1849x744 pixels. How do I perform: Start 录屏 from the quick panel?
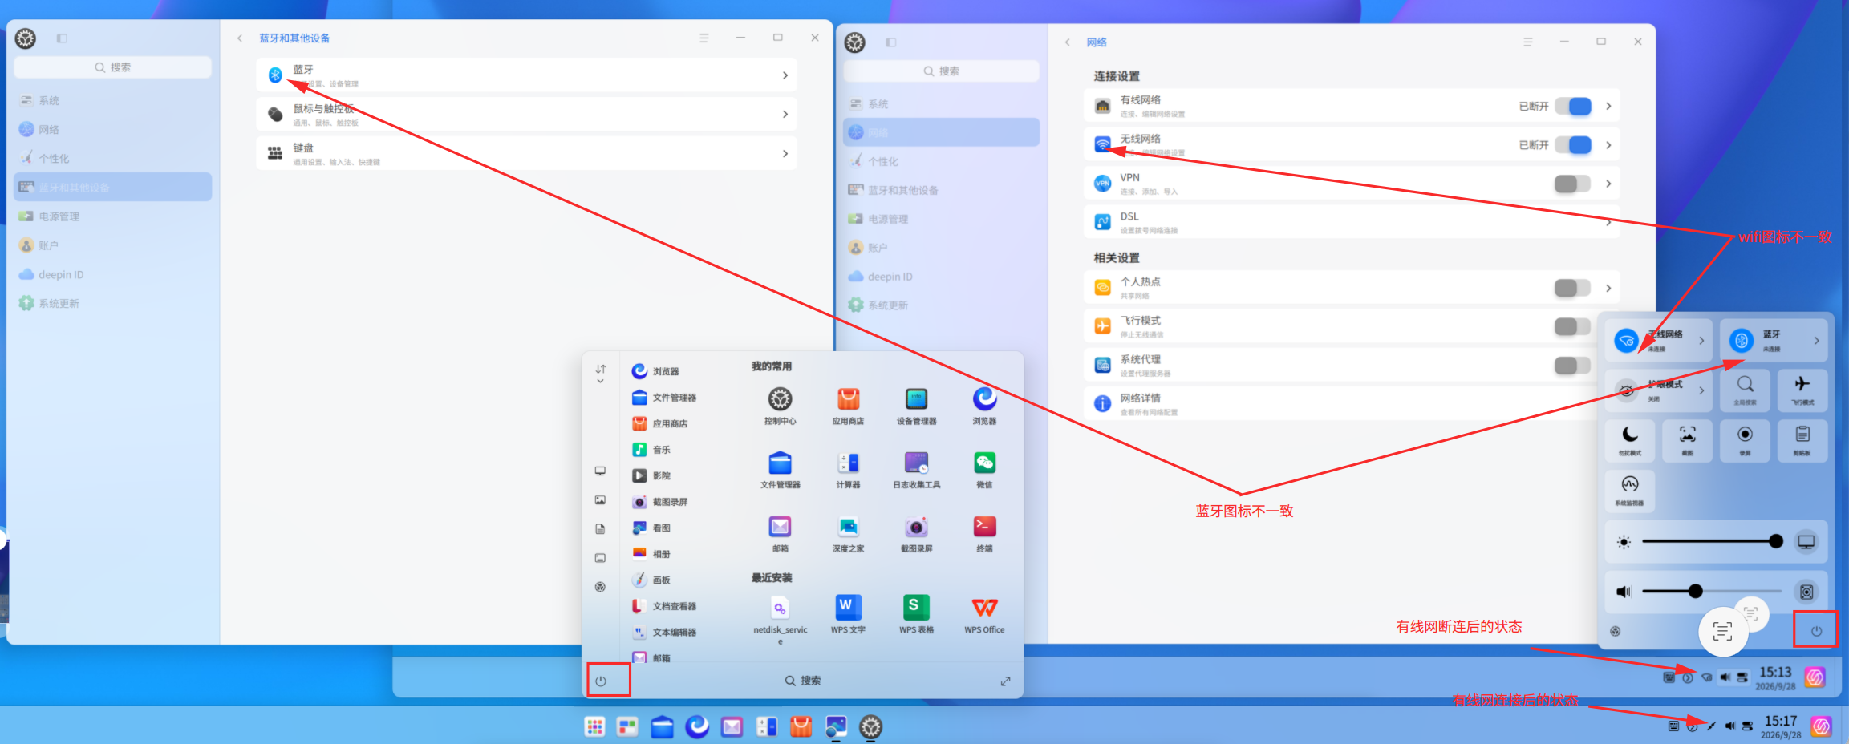point(1745,440)
